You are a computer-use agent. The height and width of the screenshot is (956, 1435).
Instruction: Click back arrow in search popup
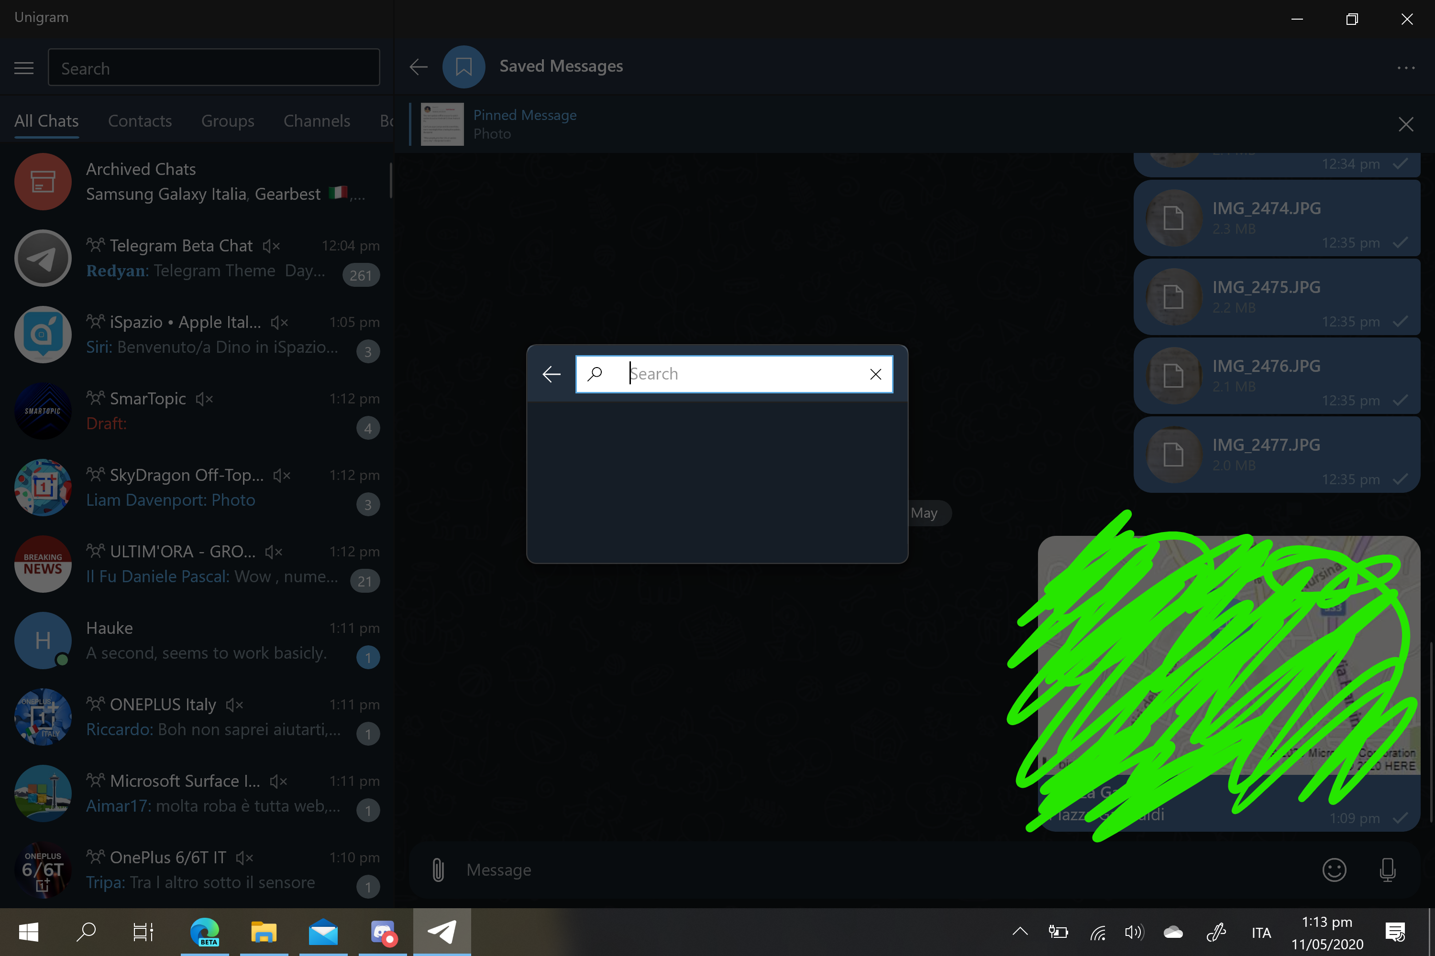coord(552,374)
